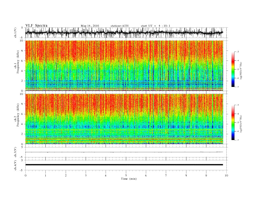The image size is (255, 197).
Task: Click the 'May 14, 2016' date label
Action: click(90, 26)
